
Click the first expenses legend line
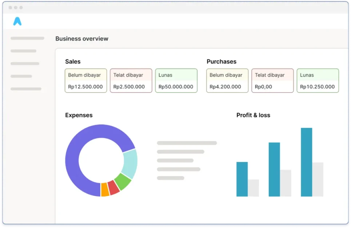187,143
